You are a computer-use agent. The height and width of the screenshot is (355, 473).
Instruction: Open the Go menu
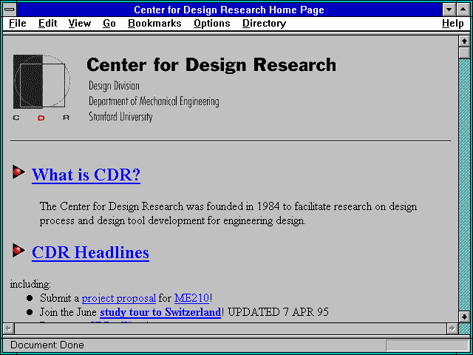tap(109, 24)
